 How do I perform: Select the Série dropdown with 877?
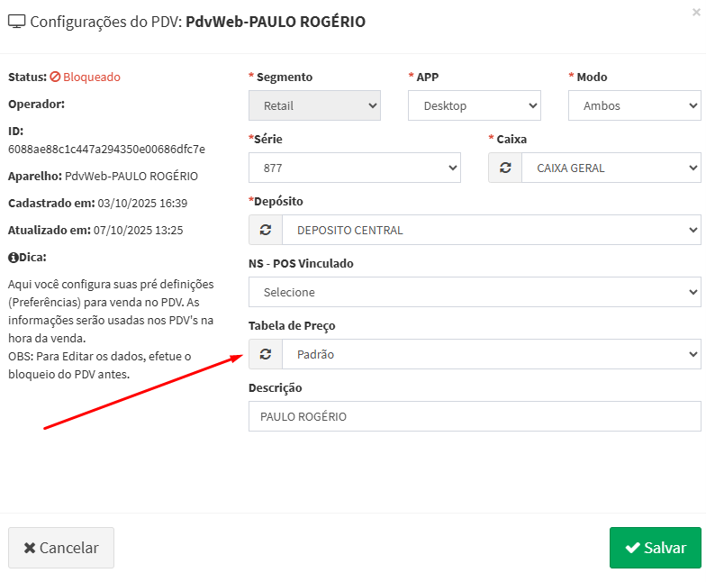(354, 168)
